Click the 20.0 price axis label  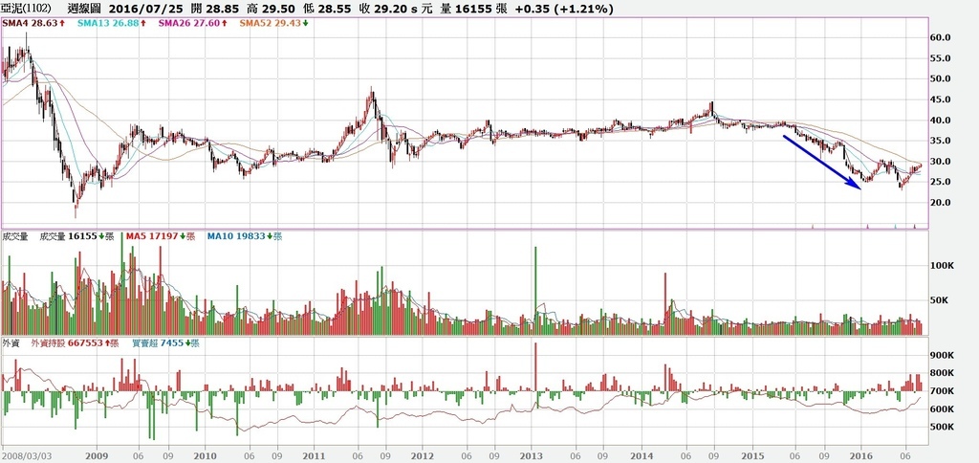tap(939, 203)
